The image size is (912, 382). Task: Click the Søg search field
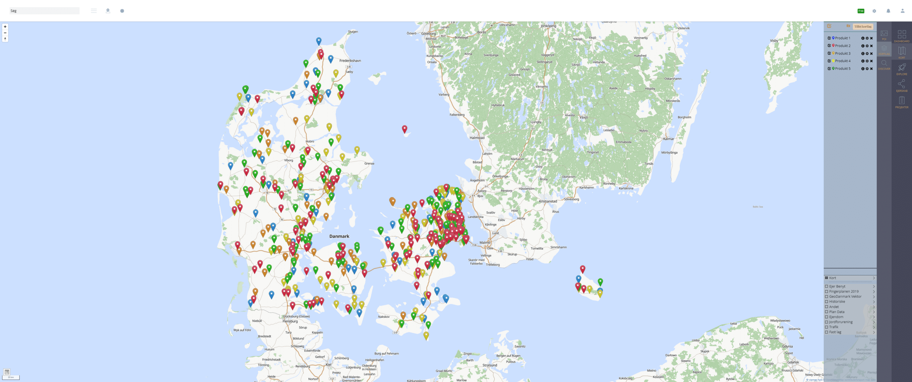point(44,11)
